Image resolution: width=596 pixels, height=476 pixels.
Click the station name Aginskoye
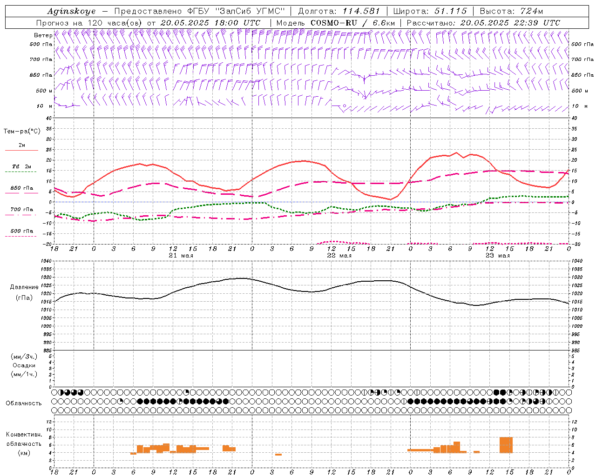coord(71,11)
